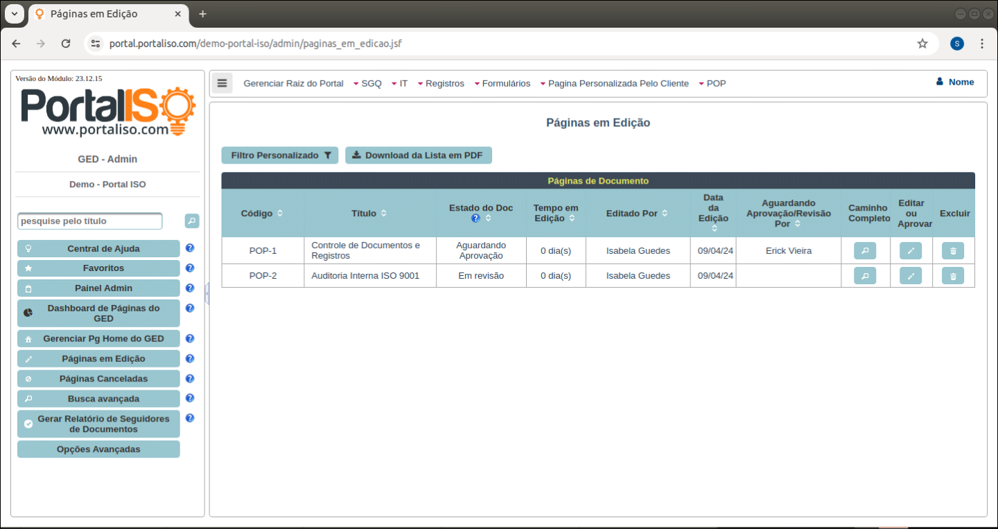Sort table by Editado Por

pyautogui.click(x=665, y=214)
